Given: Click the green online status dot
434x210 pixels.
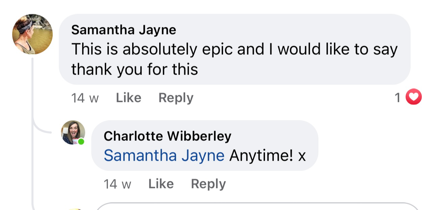Looking at the screenshot, I should [x=81, y=141].
